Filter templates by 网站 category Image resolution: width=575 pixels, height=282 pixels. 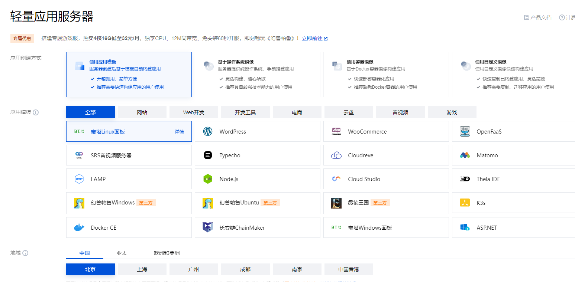tap(142, 112)
